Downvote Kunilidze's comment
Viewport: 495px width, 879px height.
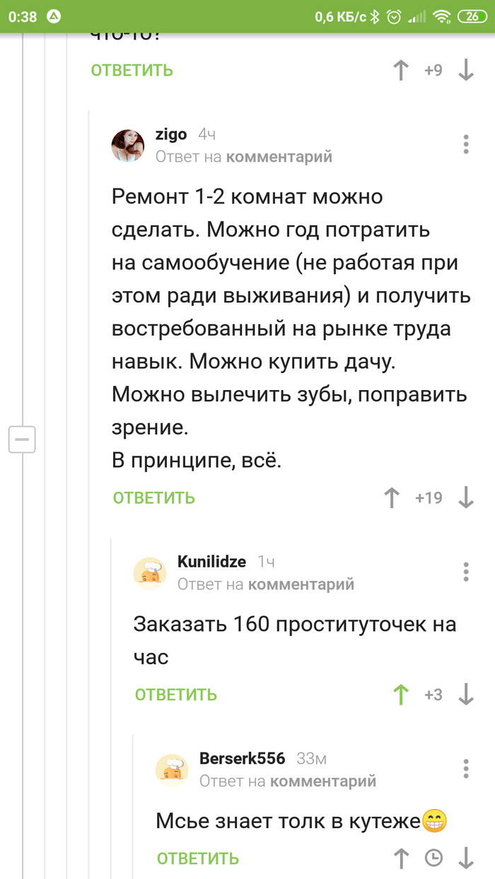click(466, 695)
